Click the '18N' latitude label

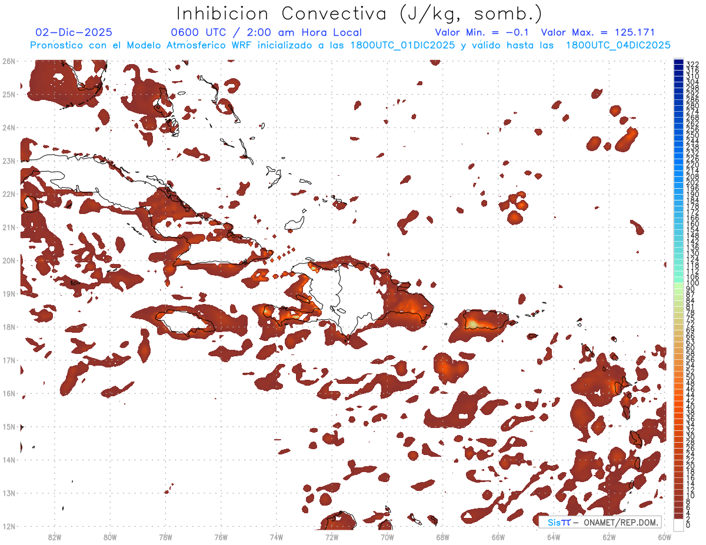pyautogui.click(x=8, y=327)
